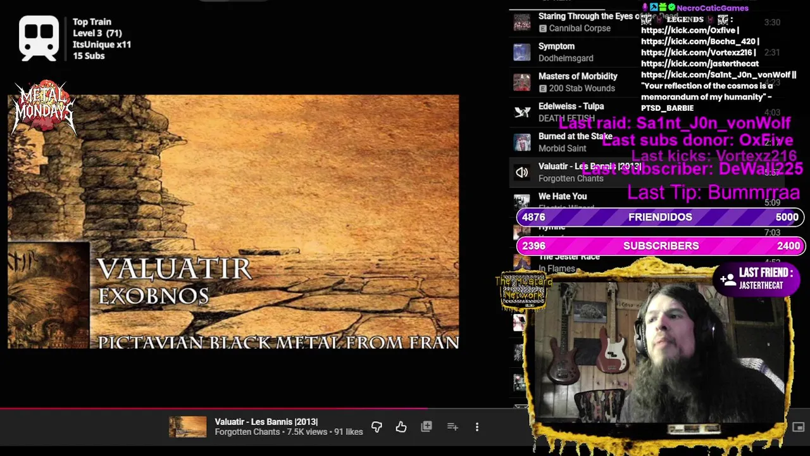This screenshot has height=456, width=810.
Task: Select the Masters of Morbidity thumbnail in the queue
Action: [x=522, y=82]
